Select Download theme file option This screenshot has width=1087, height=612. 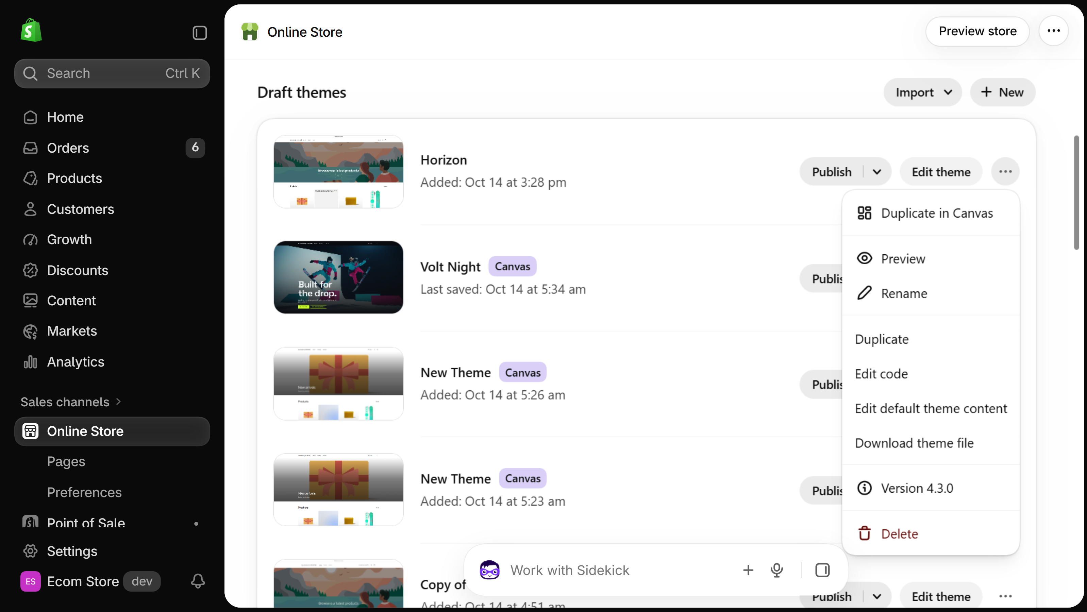click(931, 443)
